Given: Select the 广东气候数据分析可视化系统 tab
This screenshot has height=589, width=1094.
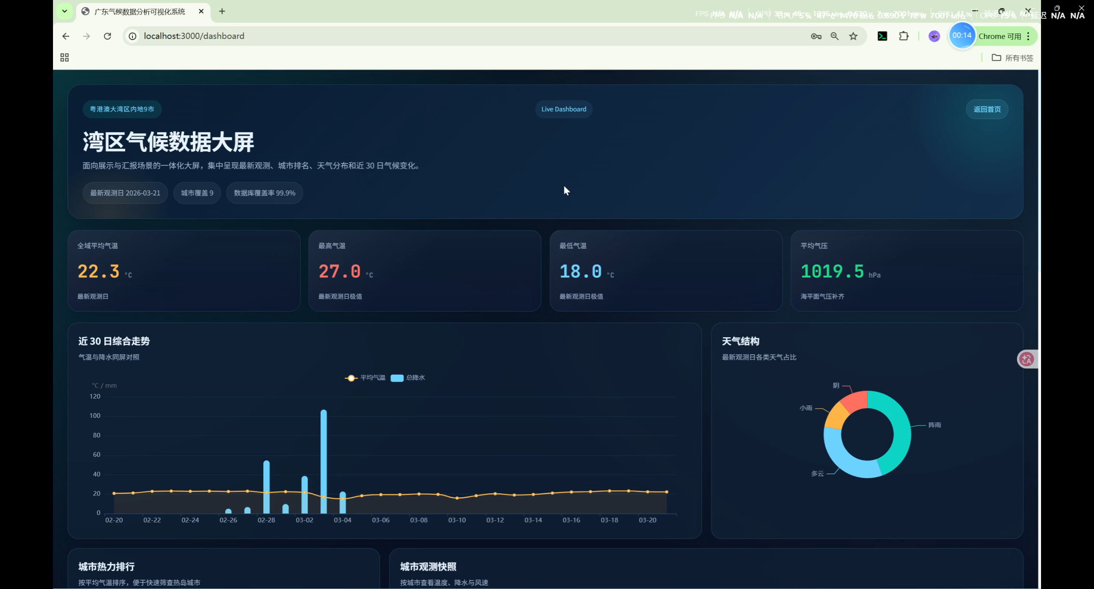Looking at the screenshot, I should coord(139,12).
